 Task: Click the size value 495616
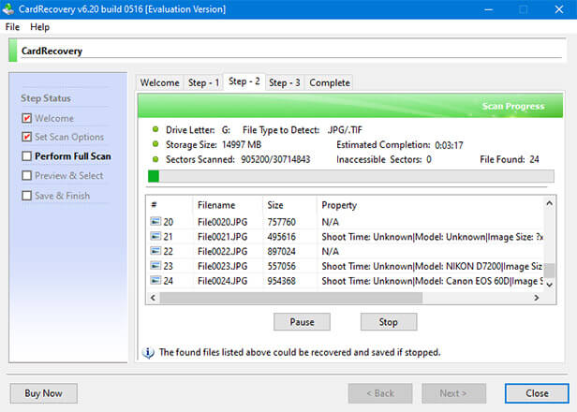tap(282, 237)
